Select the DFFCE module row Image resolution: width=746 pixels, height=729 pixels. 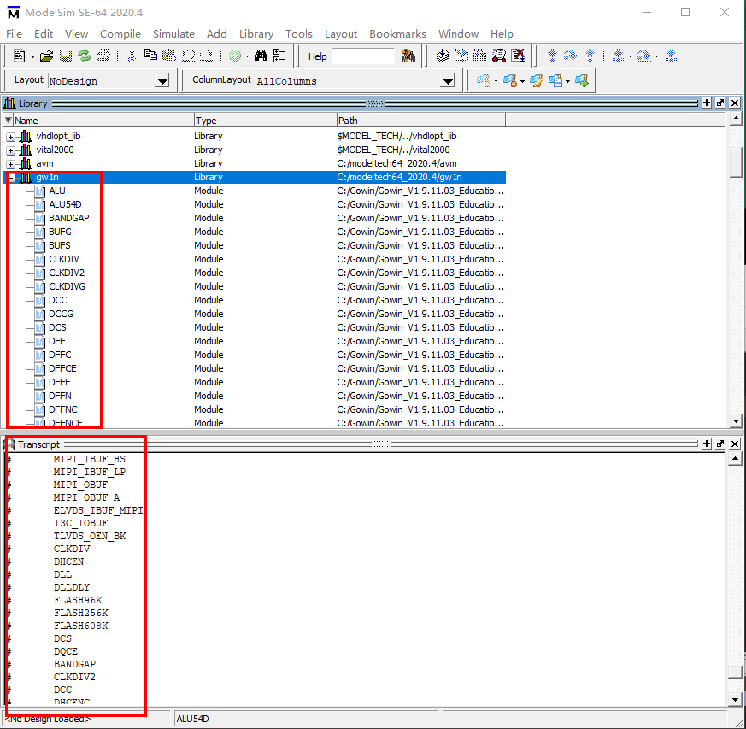coord(254,368)
